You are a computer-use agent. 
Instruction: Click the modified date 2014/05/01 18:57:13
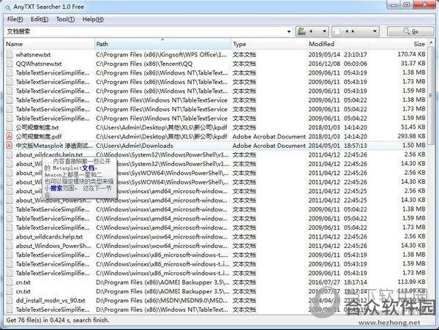coord(337,146)
